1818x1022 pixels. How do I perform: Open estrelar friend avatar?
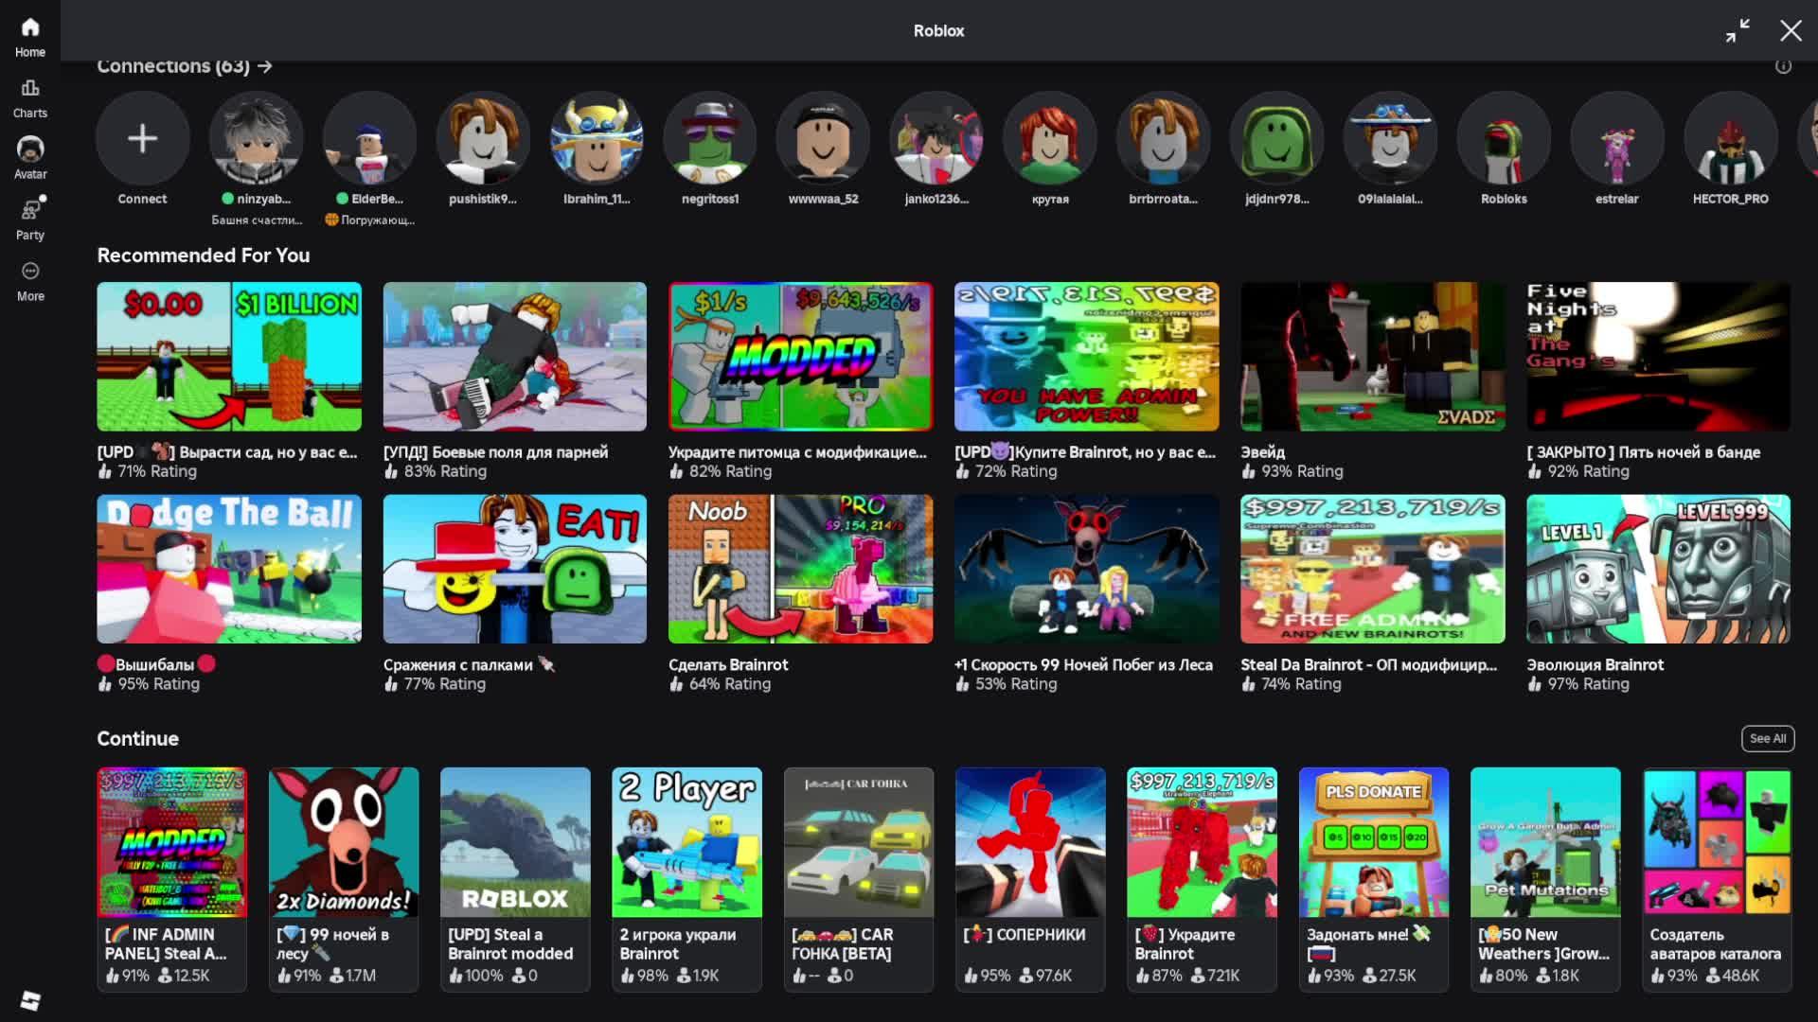point(1617,138)
